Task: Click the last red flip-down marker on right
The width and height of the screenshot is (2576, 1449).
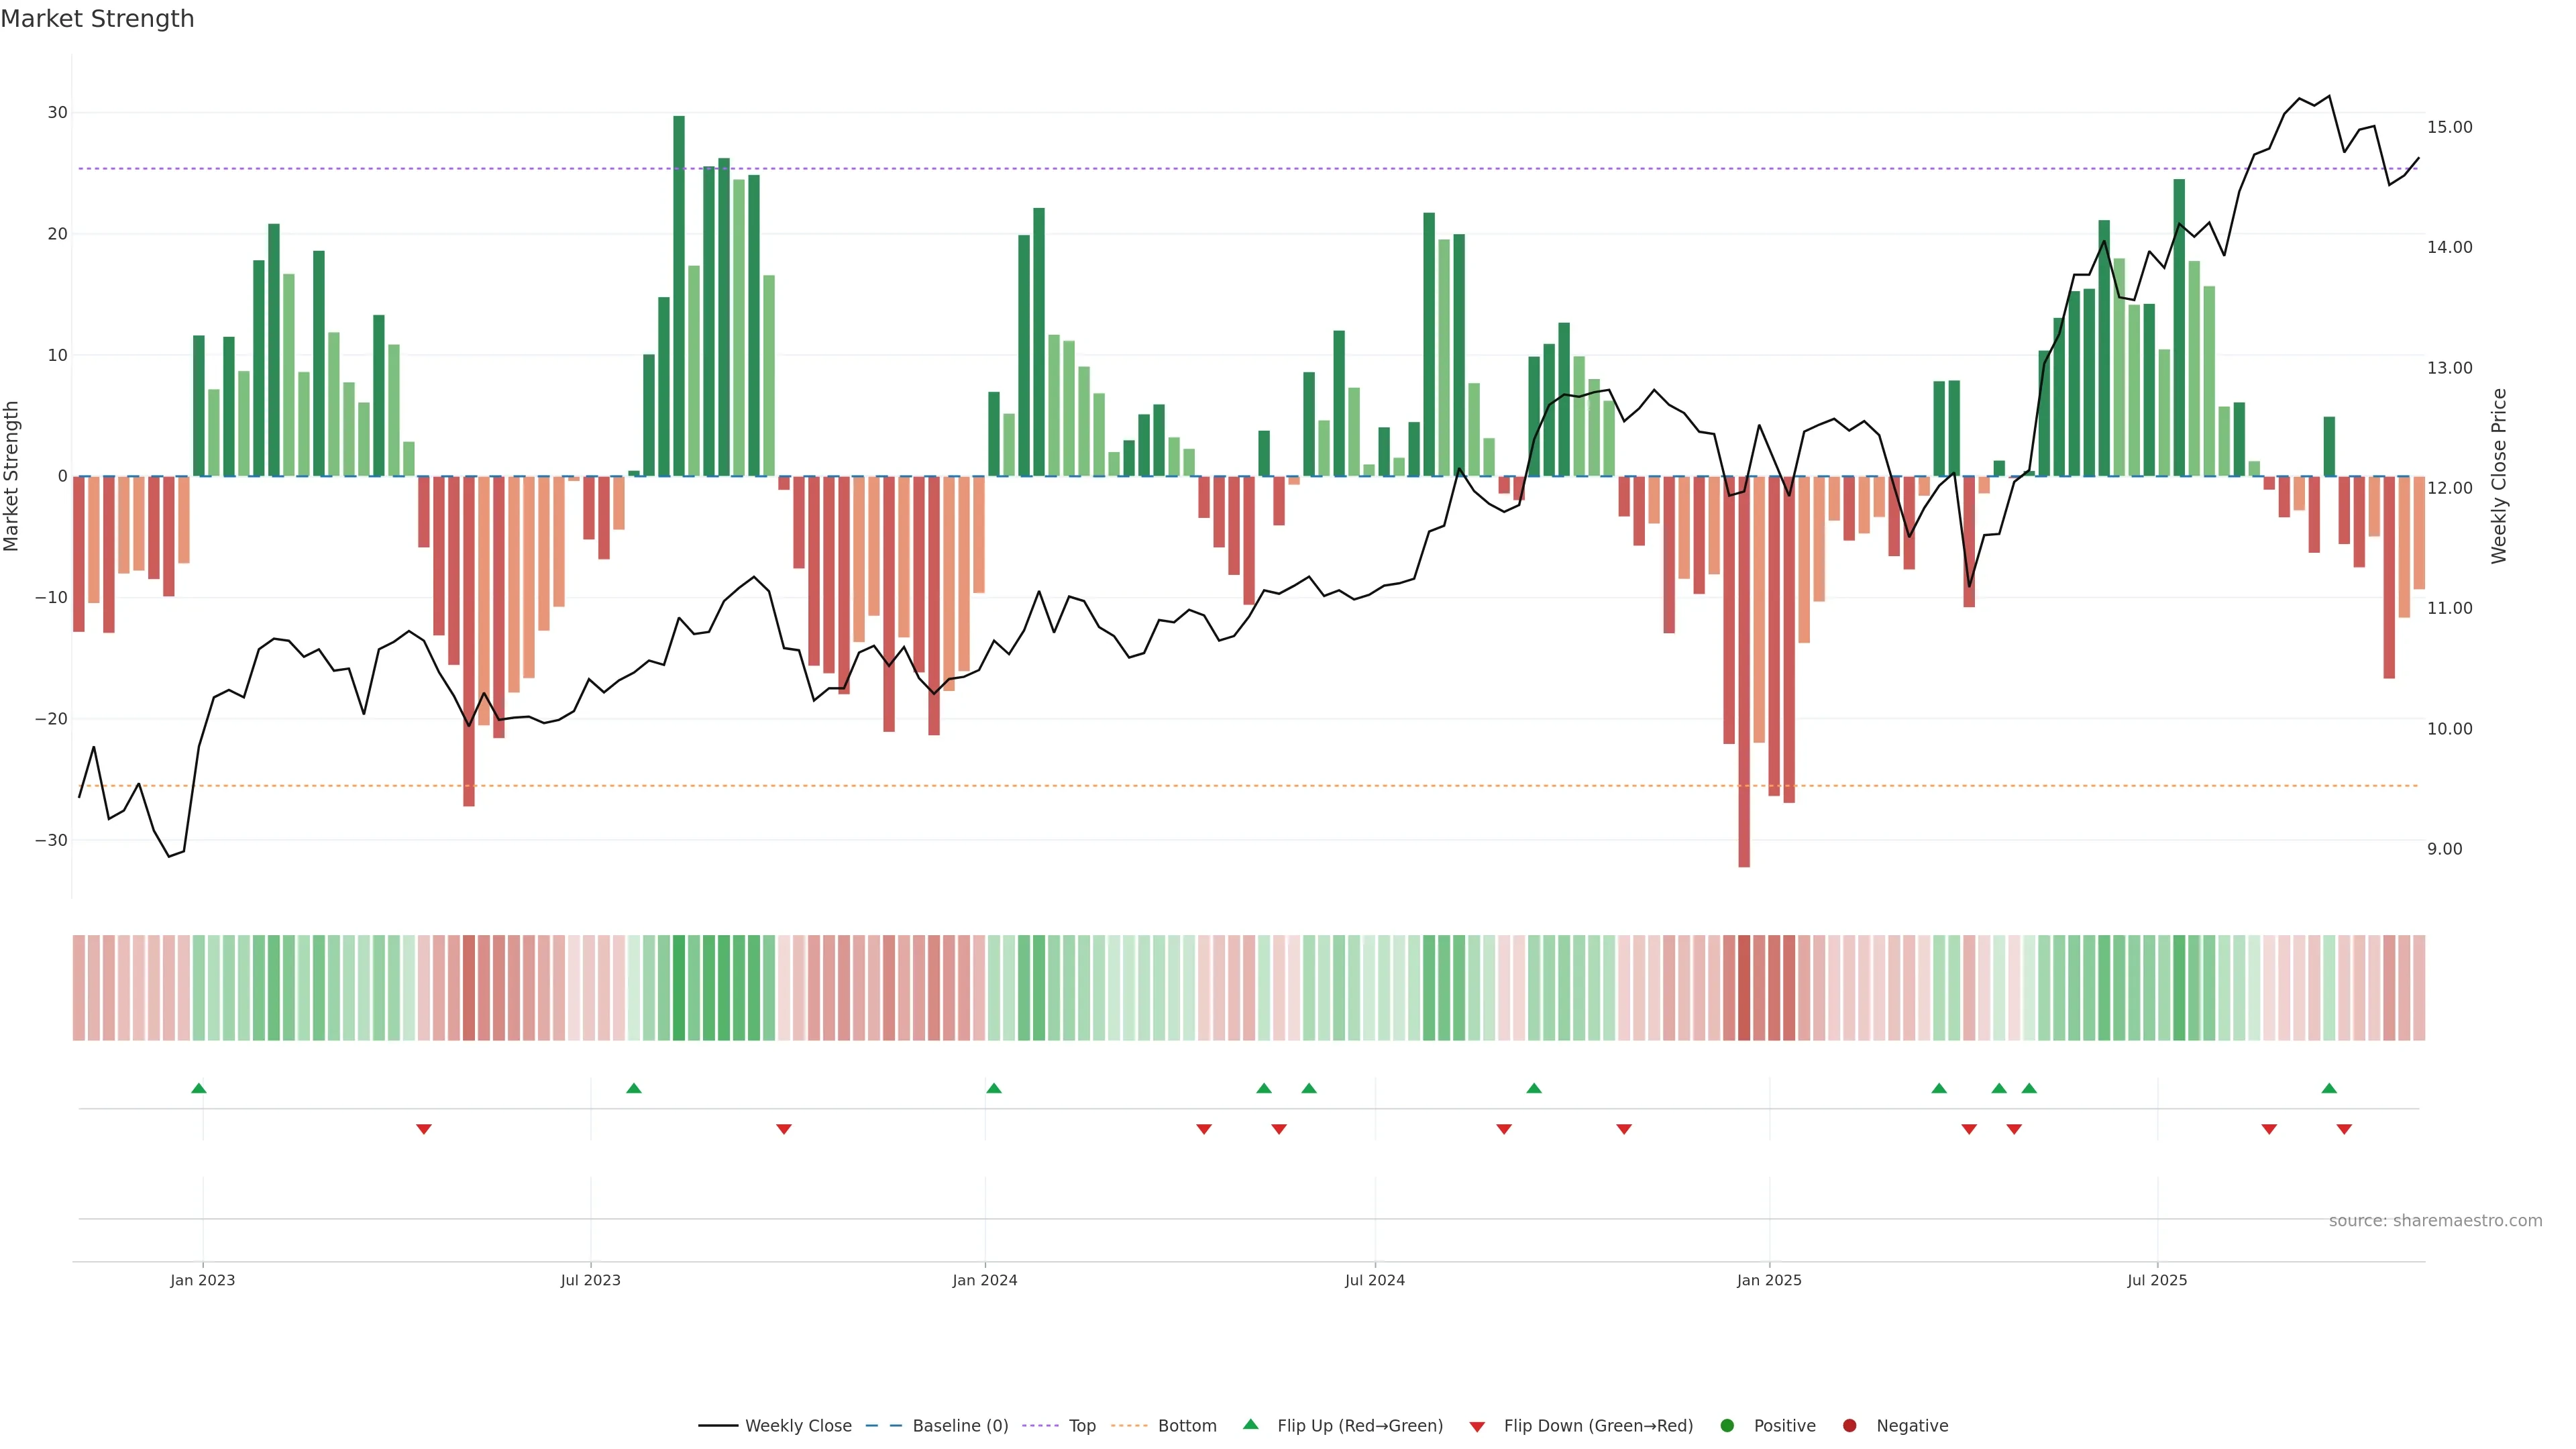Action: tap(2344, 1129)
